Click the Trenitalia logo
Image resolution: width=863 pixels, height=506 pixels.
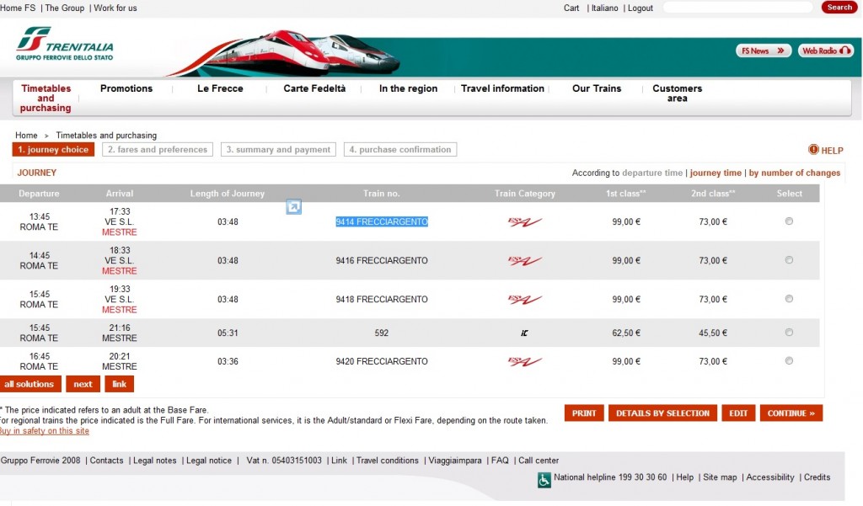coord(64,44)
